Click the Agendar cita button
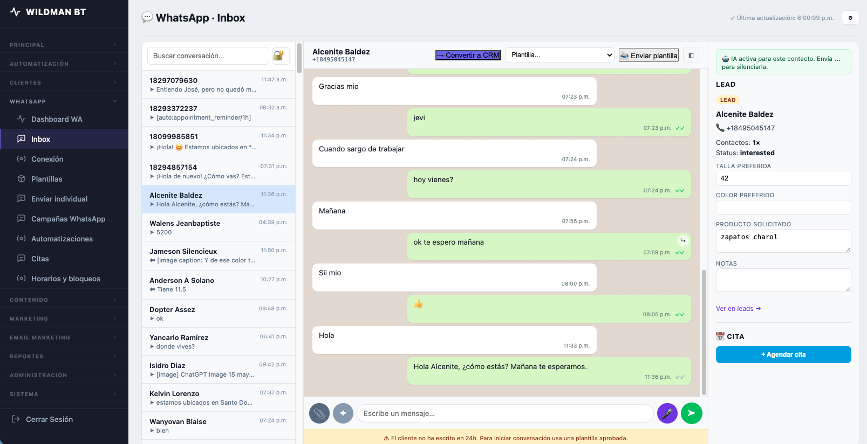The height and width of the screenshot is (444, 867). (x=783, y=355)
